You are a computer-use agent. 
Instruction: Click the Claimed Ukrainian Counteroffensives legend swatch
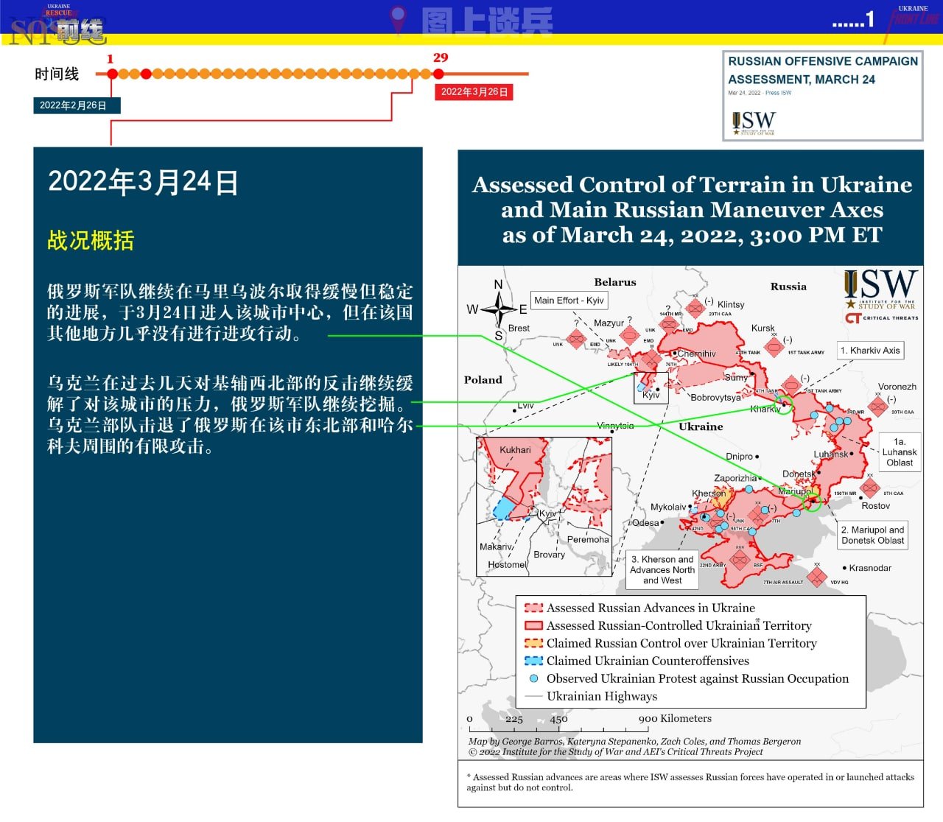tap(533, 661)
